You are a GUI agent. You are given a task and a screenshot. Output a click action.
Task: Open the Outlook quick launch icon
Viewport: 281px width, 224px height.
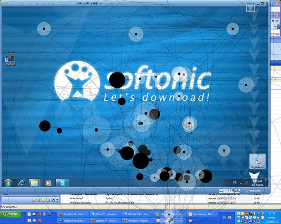(29, 214)
